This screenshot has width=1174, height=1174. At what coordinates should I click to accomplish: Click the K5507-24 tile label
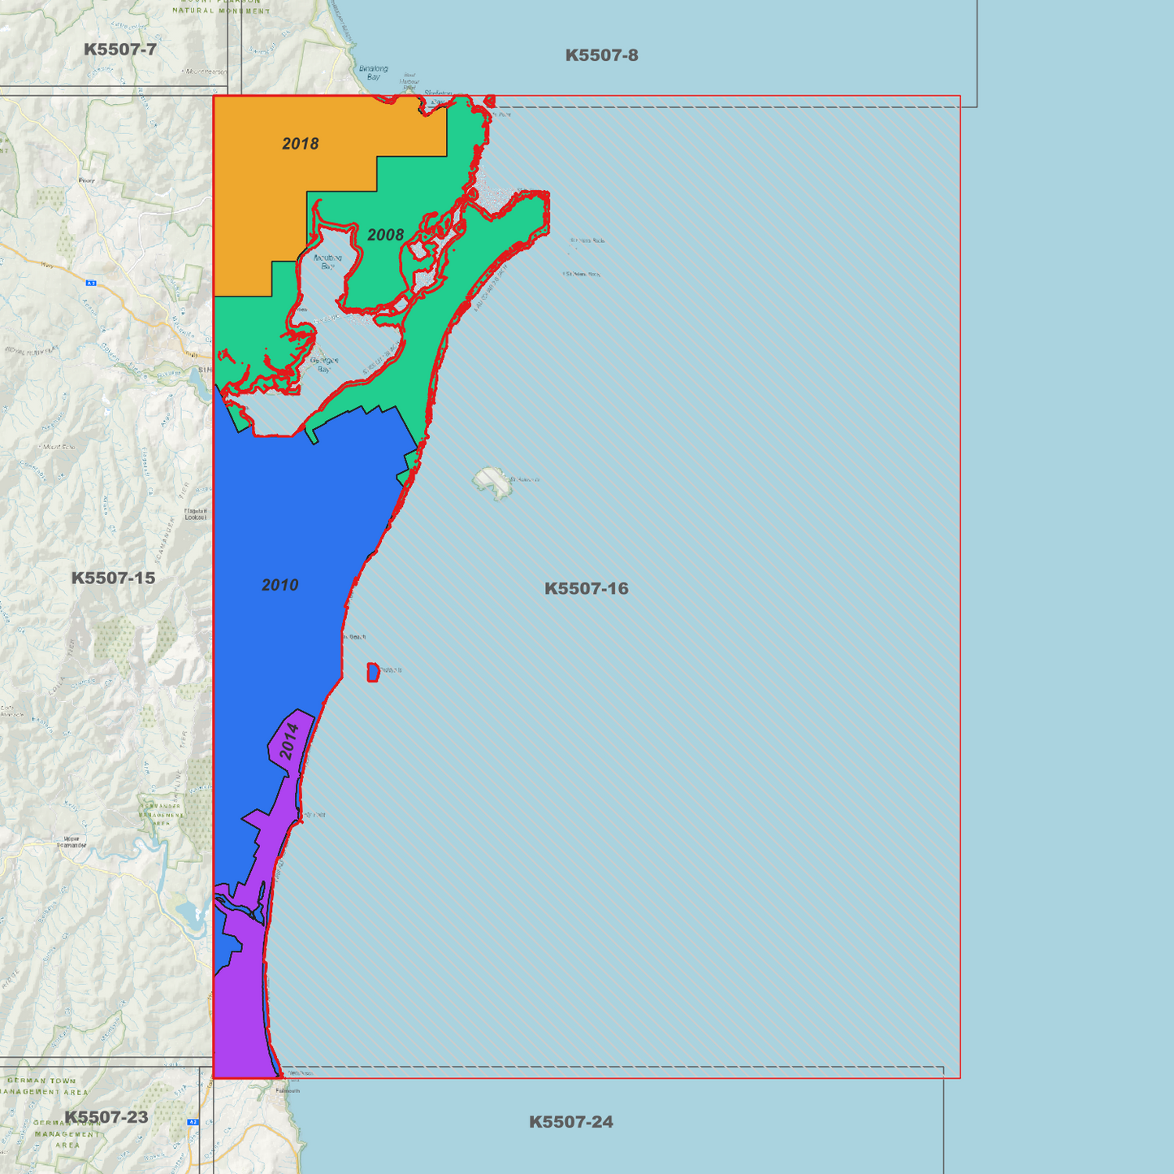click(x=570, y=1122)
